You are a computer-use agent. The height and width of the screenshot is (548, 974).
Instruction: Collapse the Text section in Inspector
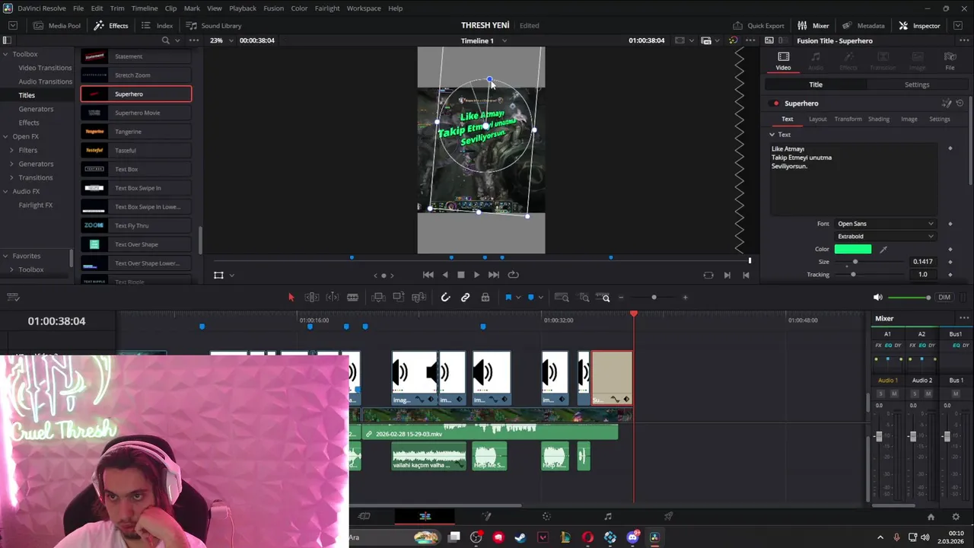(x=772, y=135)
